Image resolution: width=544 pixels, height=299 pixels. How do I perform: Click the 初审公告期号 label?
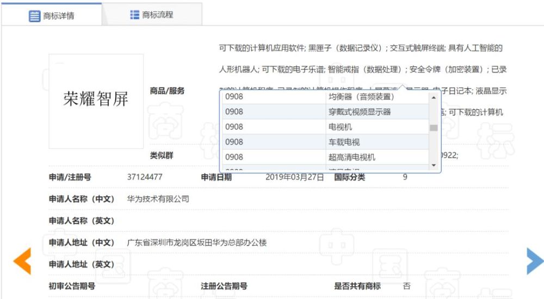pyautogui.click(x=72, y=286)
